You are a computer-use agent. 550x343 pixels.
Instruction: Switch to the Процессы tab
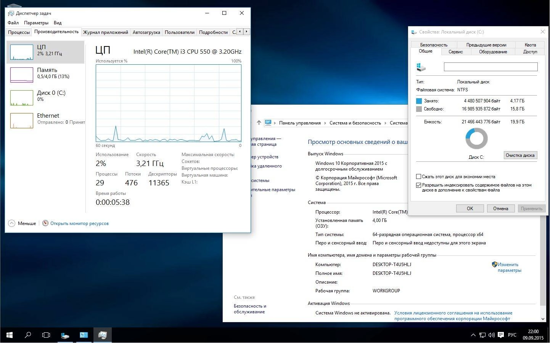(x=19, y=32)
